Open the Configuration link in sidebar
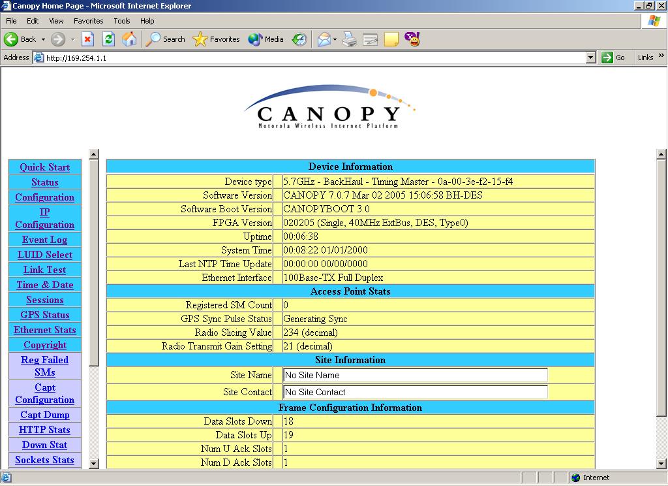Image resolution: width=668 pixels, height=486 pixels. [44, 197]
